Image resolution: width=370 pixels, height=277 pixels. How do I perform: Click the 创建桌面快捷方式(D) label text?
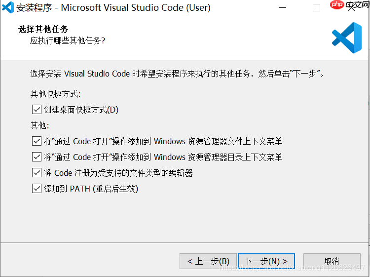coord(81,110)
